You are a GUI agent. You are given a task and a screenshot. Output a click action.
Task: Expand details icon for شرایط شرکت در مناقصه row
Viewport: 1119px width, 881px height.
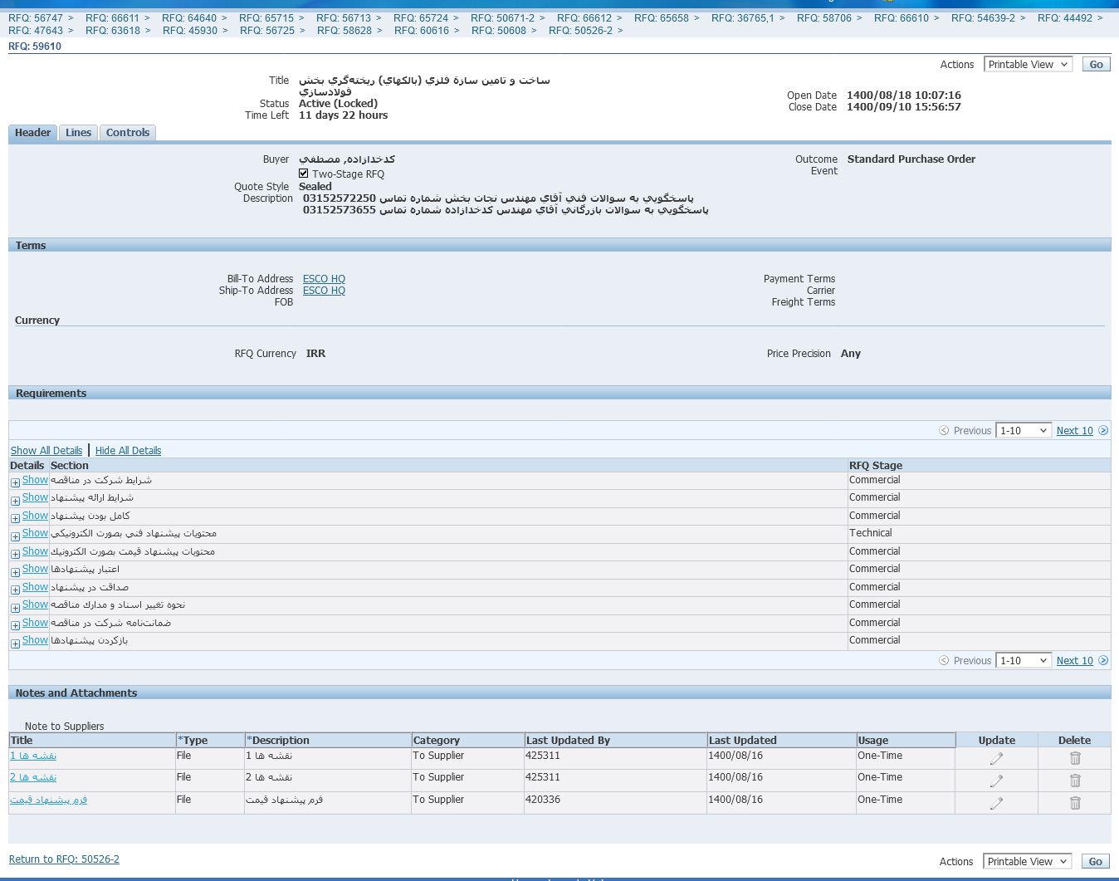click(x=15, y=482)
